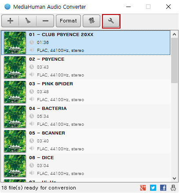Click the character icon in status bar
179x193 pixels.
click(173, 188)
